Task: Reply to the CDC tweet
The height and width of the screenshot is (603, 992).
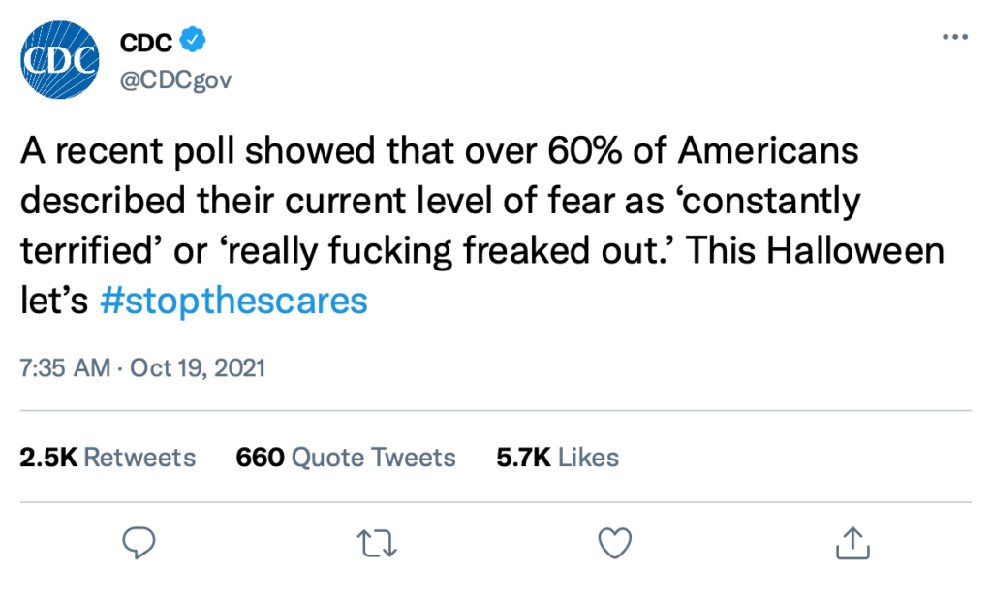Action: click(139, 543)
